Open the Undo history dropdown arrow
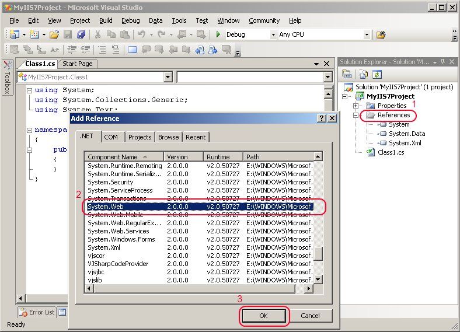This screenshot has width=460, height=332. coord(151,34)
